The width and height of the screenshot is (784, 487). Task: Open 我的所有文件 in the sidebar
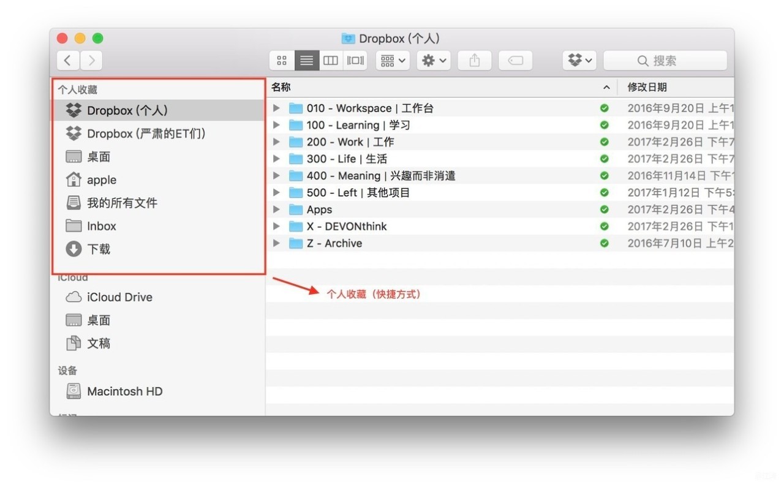[158, 203]
